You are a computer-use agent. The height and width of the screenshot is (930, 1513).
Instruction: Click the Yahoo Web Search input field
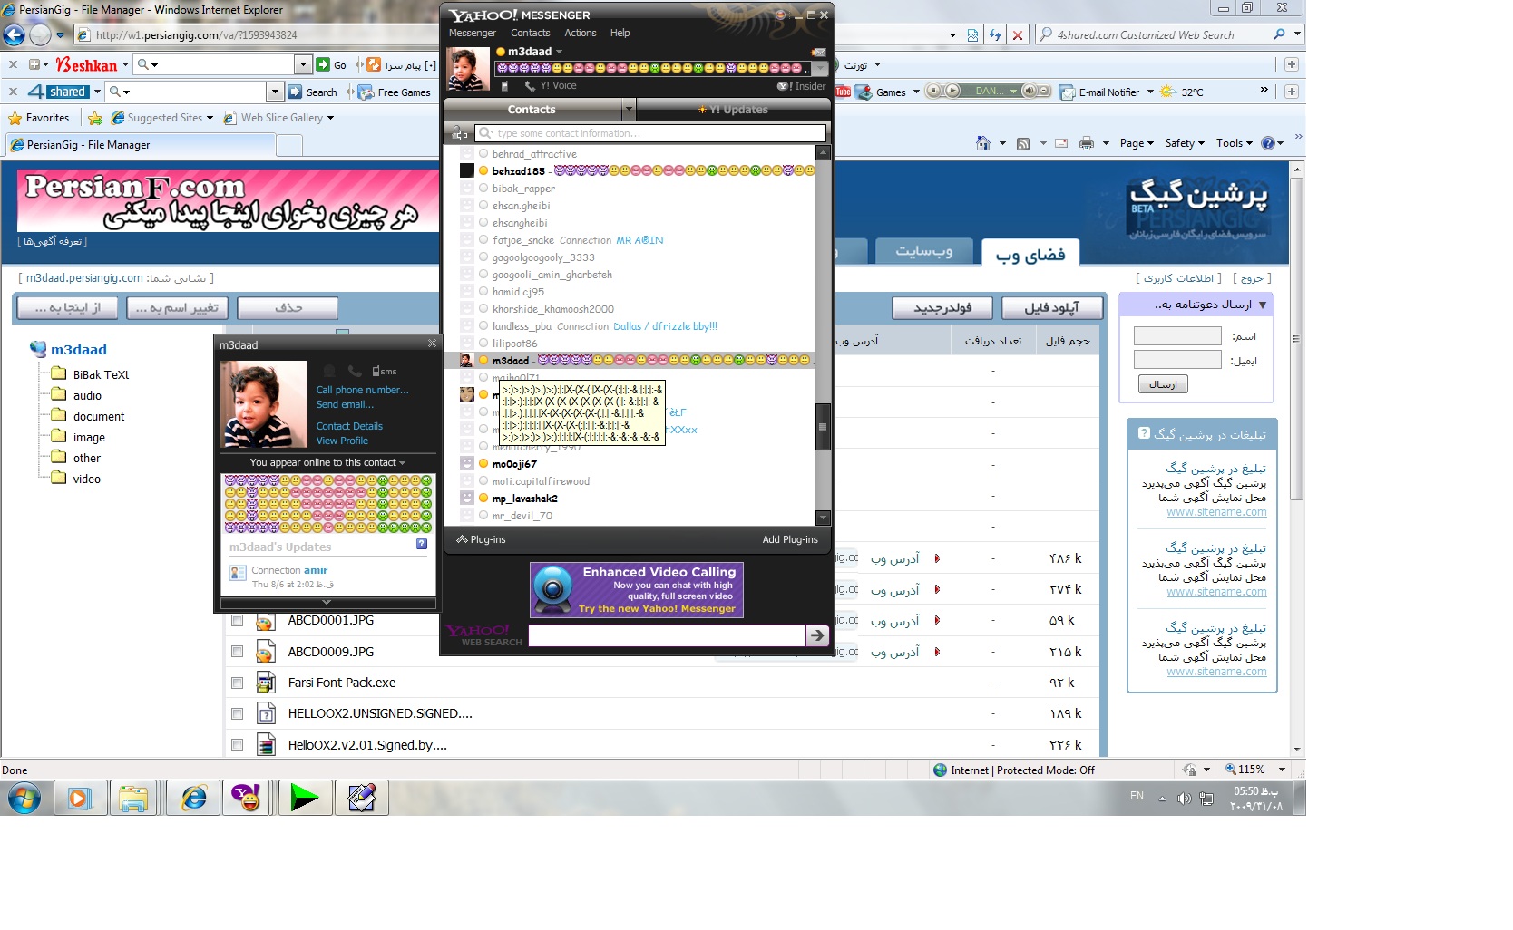pyautogui.click(x=667, y=635)
